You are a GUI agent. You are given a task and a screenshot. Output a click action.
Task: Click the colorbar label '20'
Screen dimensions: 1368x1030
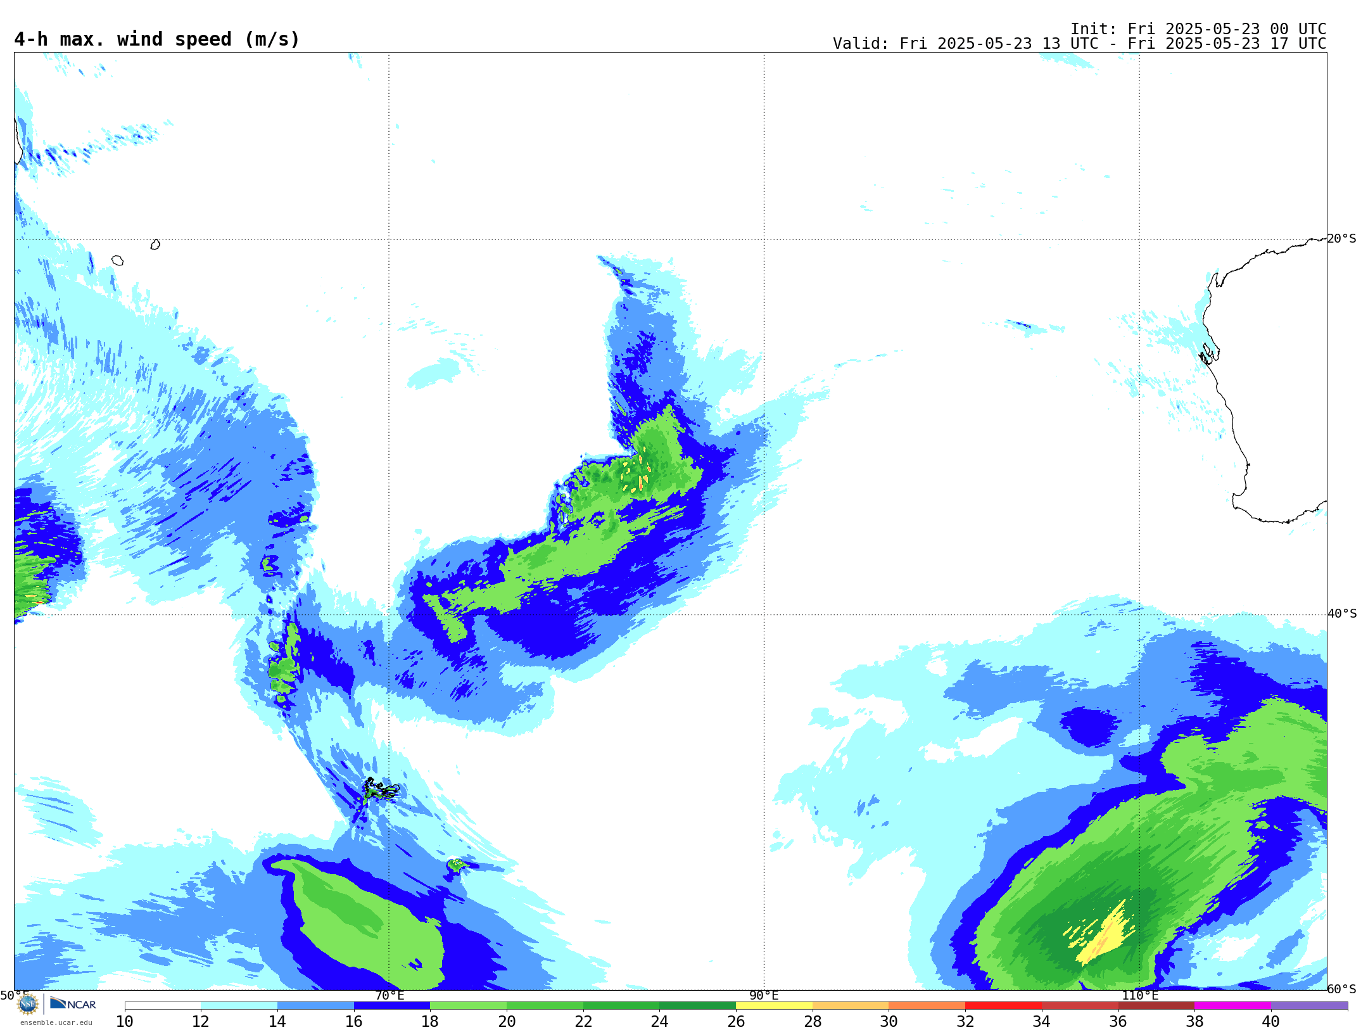(x=507, y=1021)
